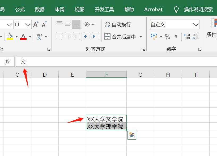Click the fx insert function button
Viewport: 217px width, 156px height.
[7, 62]
